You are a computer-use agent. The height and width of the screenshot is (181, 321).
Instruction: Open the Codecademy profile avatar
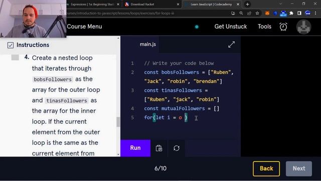coord(304,27)
